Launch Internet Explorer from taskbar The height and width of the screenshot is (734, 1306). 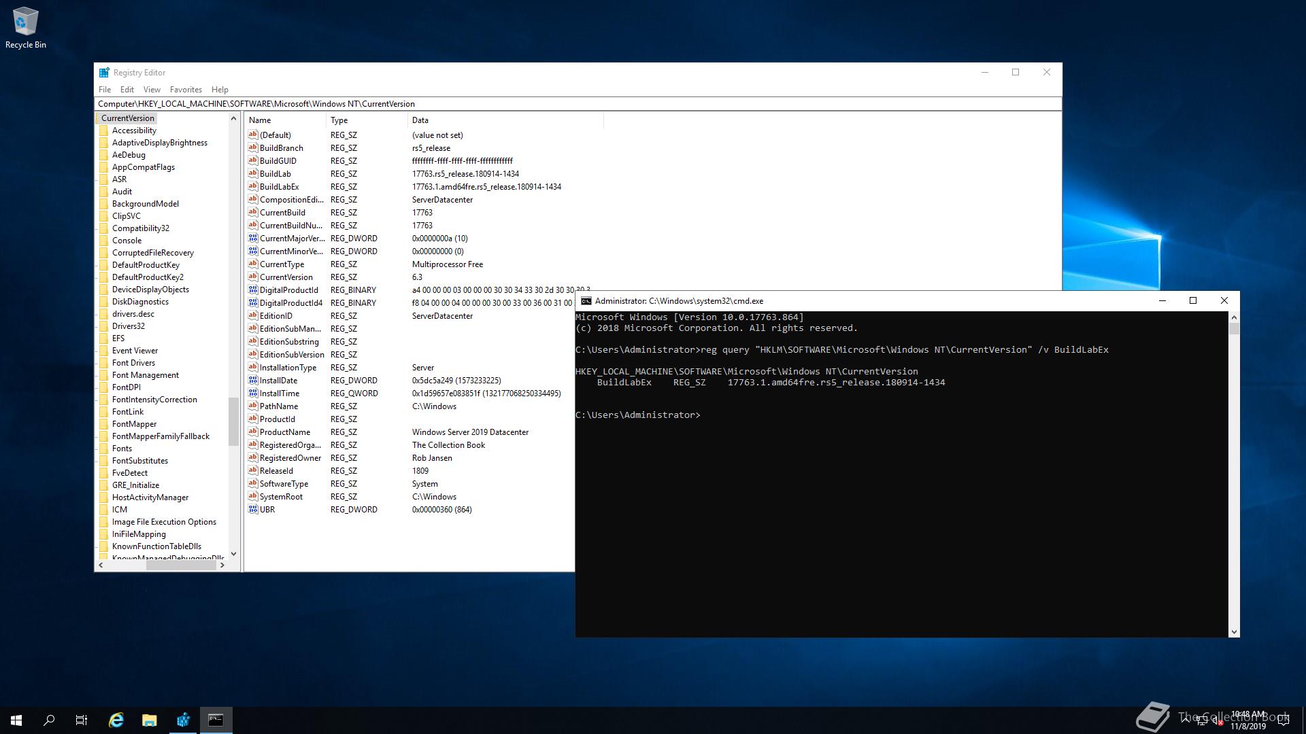(116, 720)
